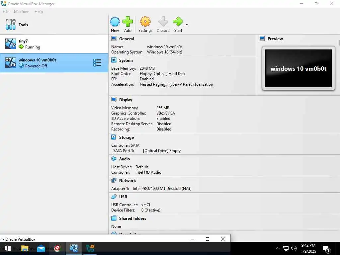Screen dimensions: 340x255
Task: Click the 'VBoxSVGA' graphics controller value
Action: click(165, 113)
